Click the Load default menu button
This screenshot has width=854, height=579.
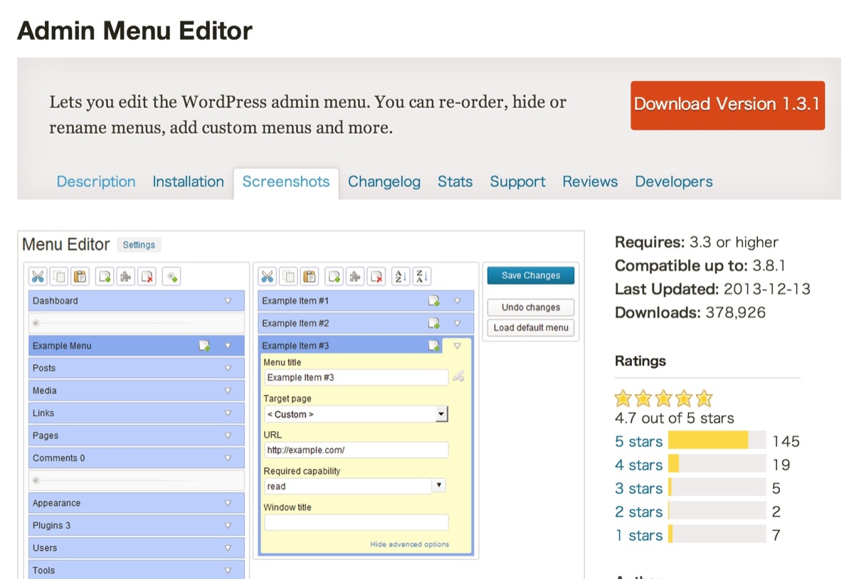tap(531, 328)
